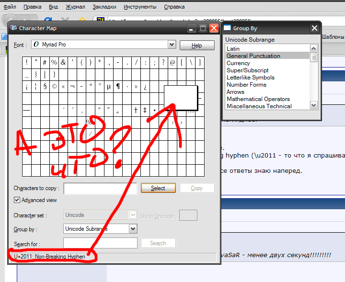Image resolution: width=345 pixels, height=282 pixels.
Task: Pick the underscore _ character cell
Action: [x=27, y=75]
